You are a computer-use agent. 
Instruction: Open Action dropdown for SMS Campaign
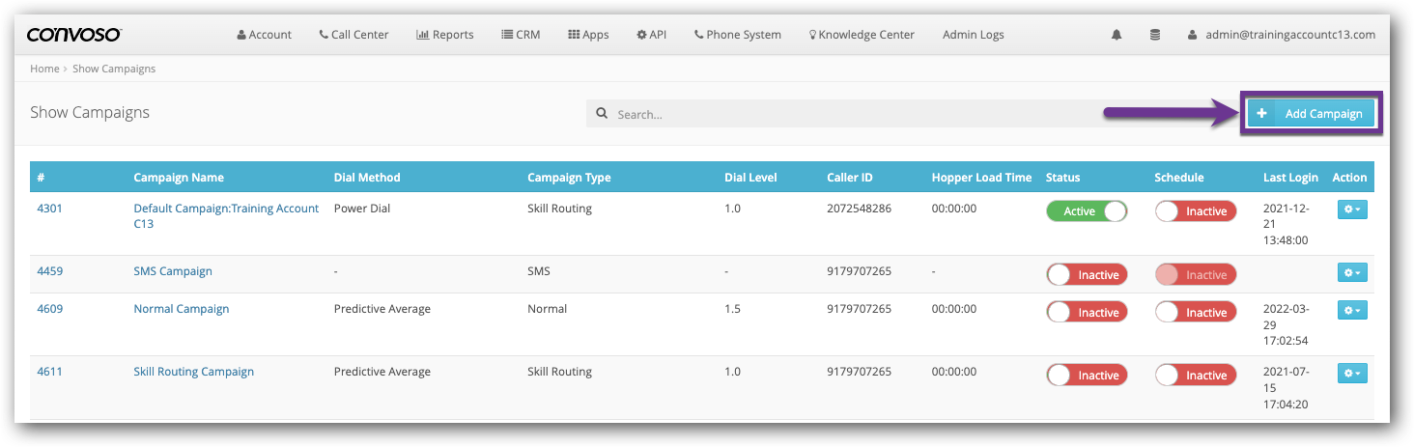(x=1352, y=273)
